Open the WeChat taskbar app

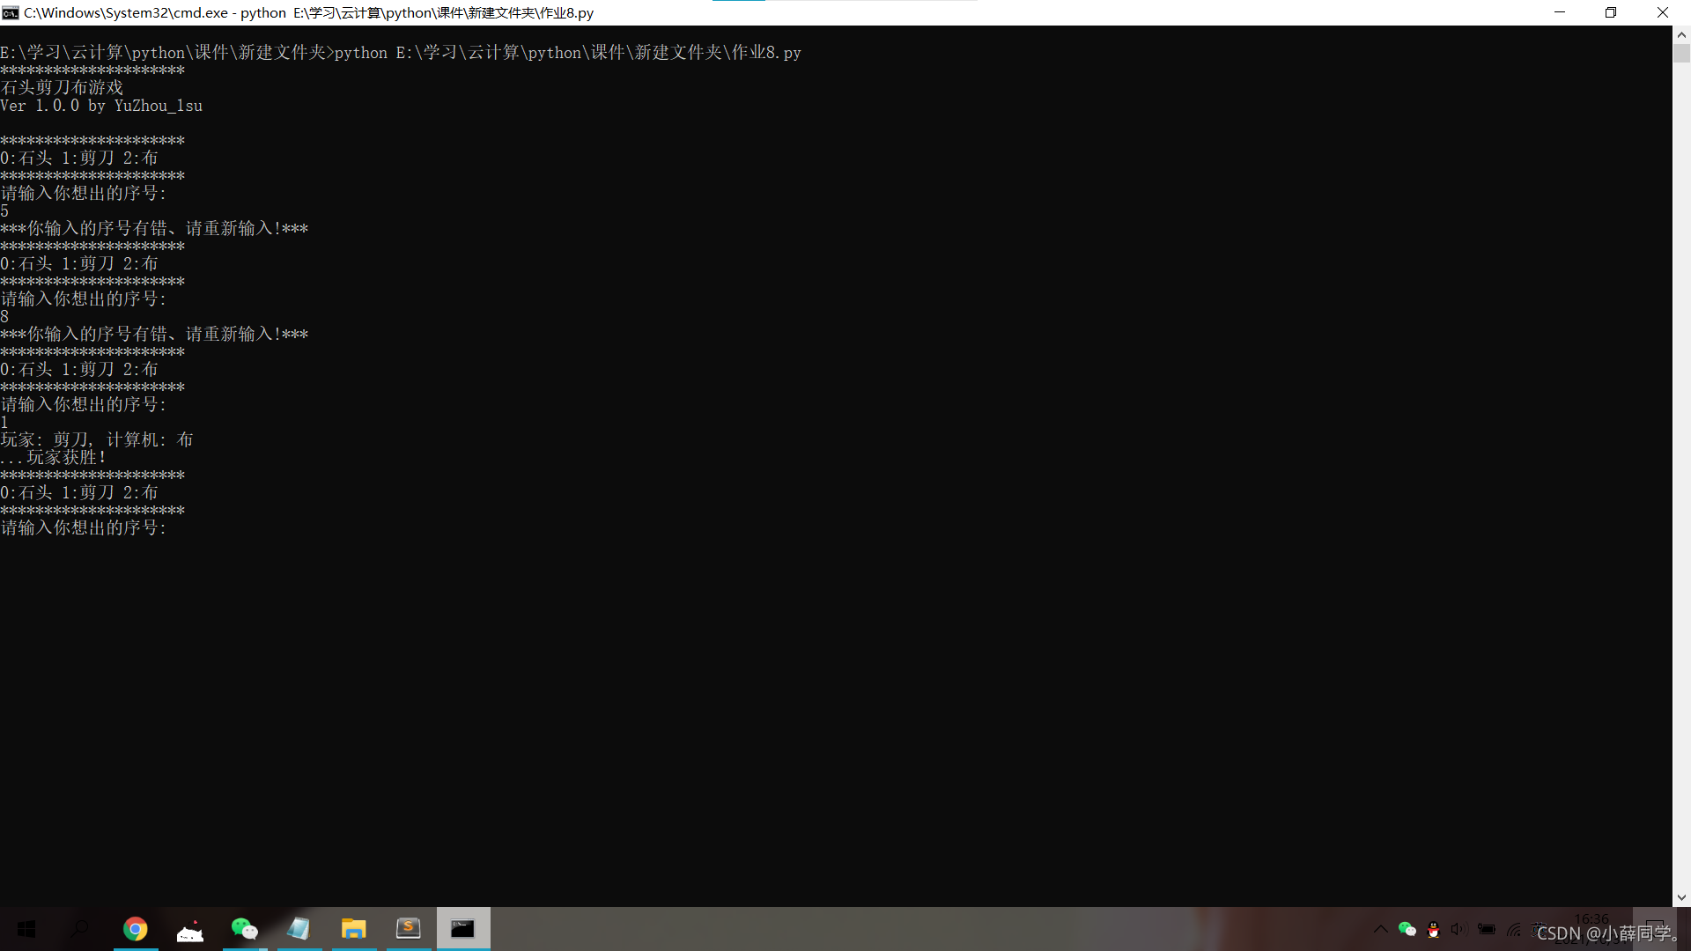(x=244, y=929)
